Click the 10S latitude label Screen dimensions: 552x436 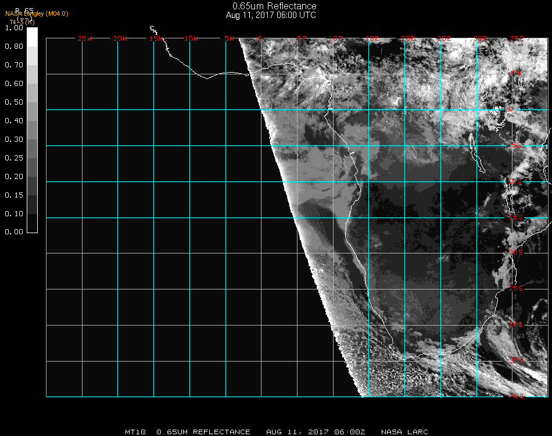pos(515,181)
